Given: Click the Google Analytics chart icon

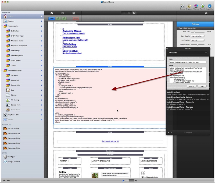Looking at the screenshot, I should coord(5,161).
